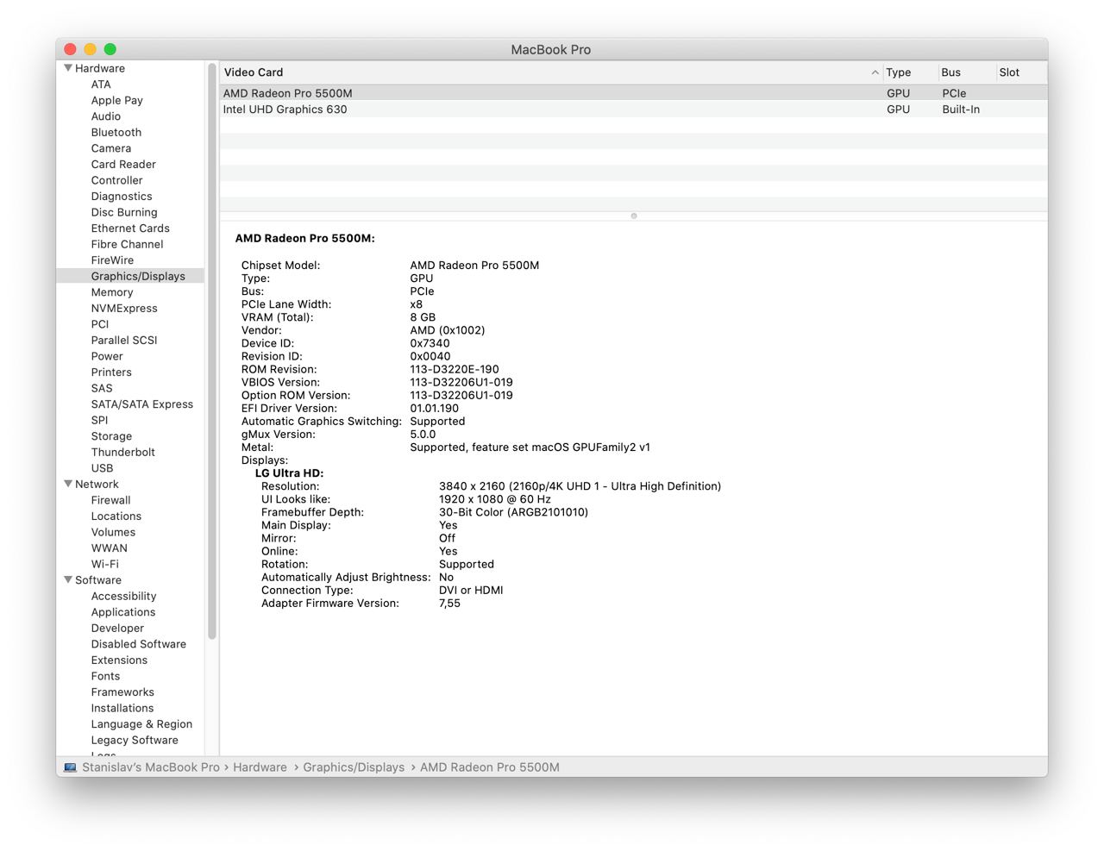Select PCI in the sidebar
Image resolution: width=1104 pixels, height=851 pixels.
[x=100, y=324]
